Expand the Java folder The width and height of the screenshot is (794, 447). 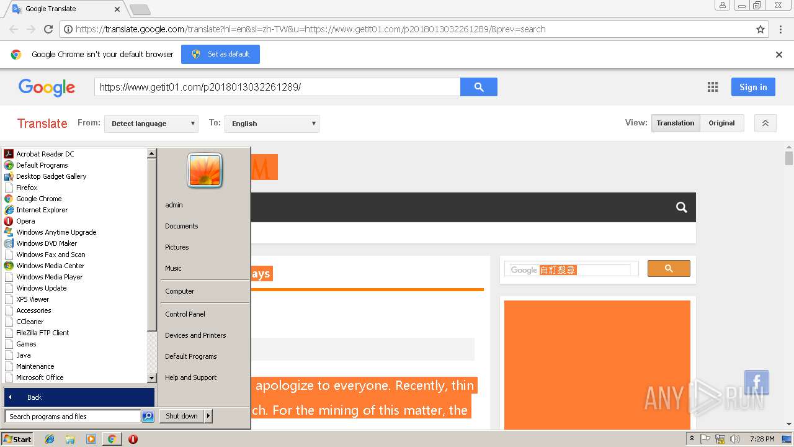(x=23, y=355)
